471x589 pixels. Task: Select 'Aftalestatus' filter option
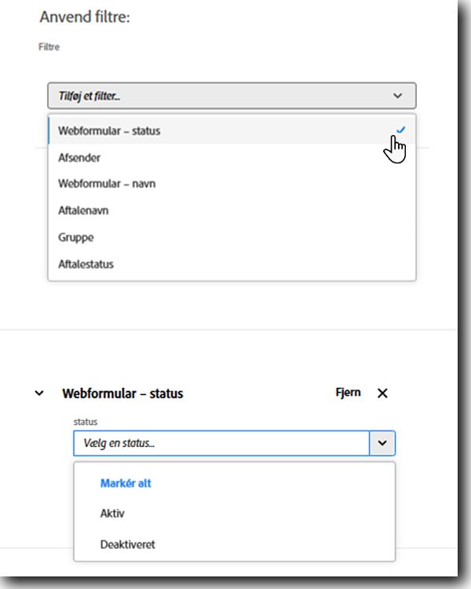pos(232,265)
